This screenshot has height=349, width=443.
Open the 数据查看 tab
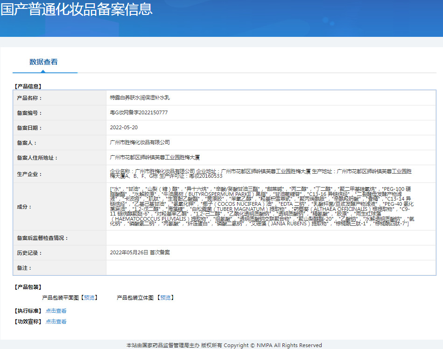pos(43,62)
